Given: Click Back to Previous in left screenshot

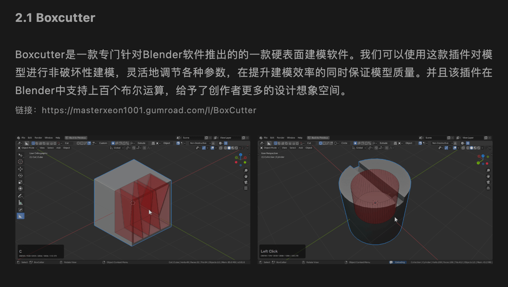Looking at the screenshot, I should pos(76,138).
